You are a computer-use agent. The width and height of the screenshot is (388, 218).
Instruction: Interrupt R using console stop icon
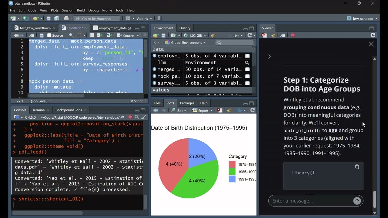[x=130, y=117]
